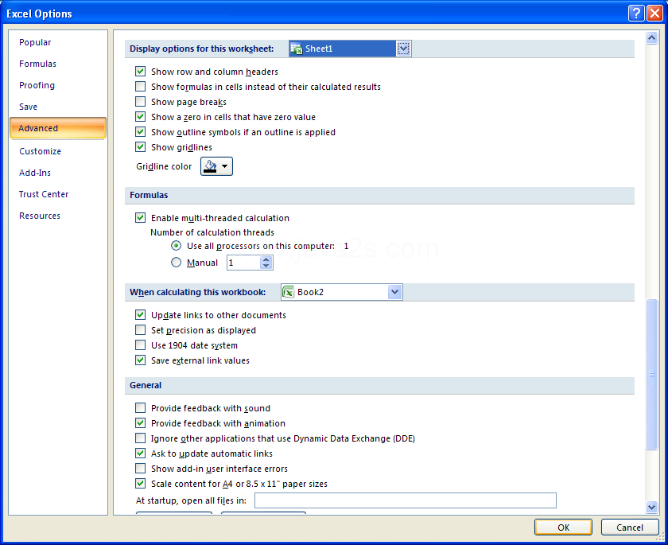Click the Cancel button
Image resolution: width=668 pixels, height=545 pixels.
630,527
